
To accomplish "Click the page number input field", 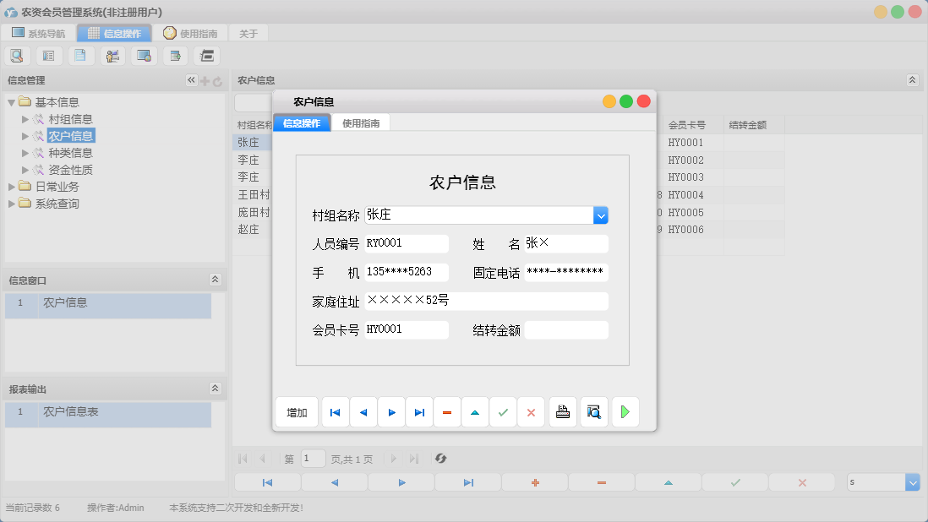I will tap(313, 459).
